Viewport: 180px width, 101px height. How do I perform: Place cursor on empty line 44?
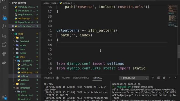coord(112,45)
